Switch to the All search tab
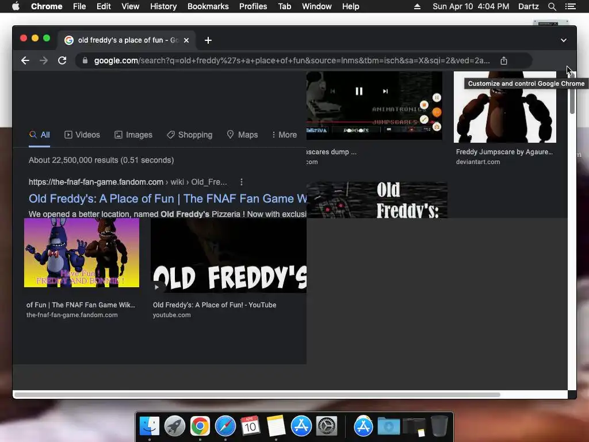This screenshot has height=442, width=589. pos(40,135)
